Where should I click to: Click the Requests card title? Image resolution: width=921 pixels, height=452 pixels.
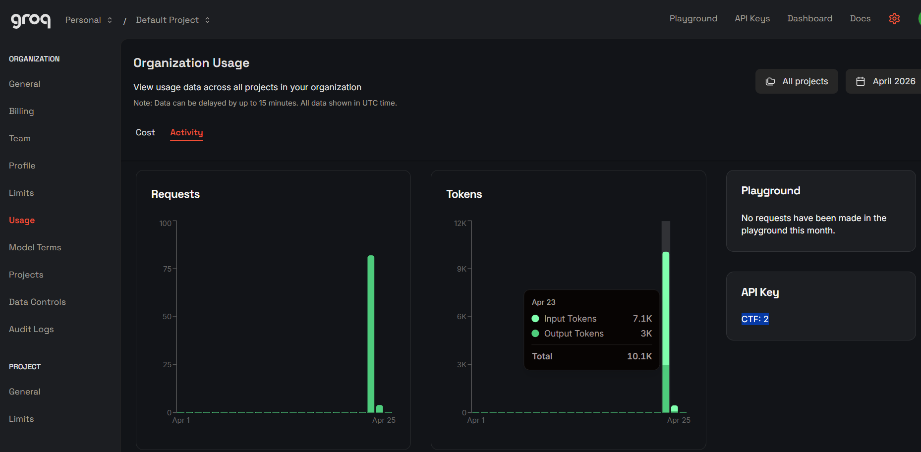(x=175, y=194)
